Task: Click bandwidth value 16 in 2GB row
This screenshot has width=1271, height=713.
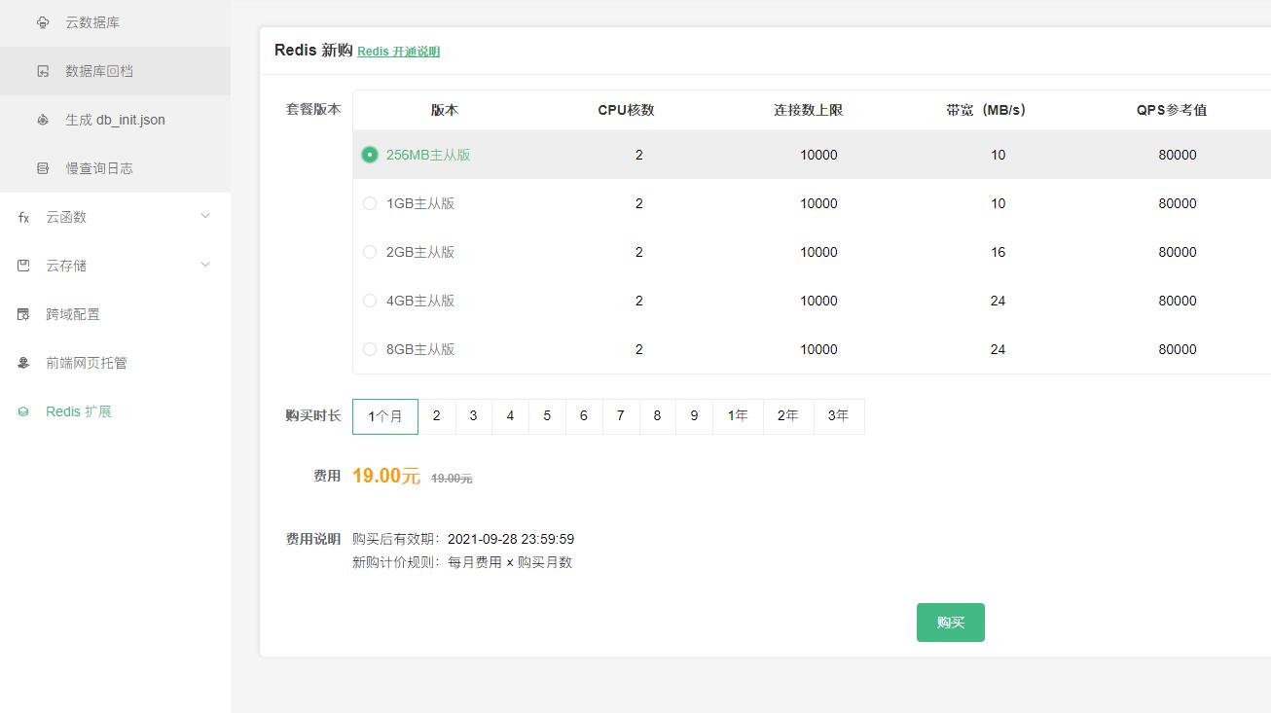Action: pos(998,252)
